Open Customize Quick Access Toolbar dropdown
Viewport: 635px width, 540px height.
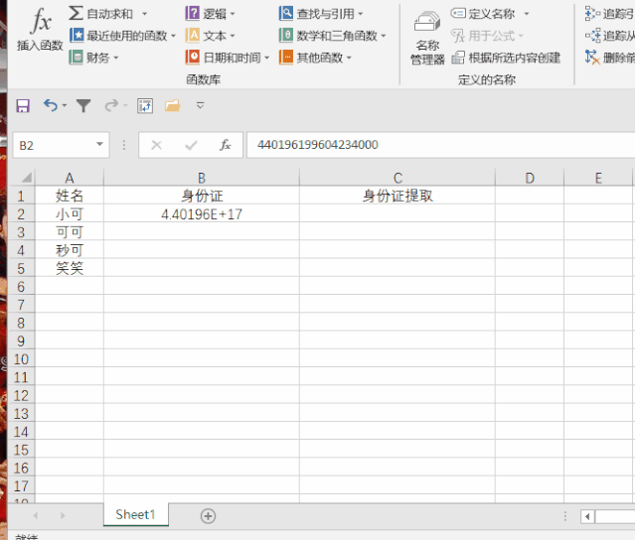pyautogui.click(x=200, y=105)
